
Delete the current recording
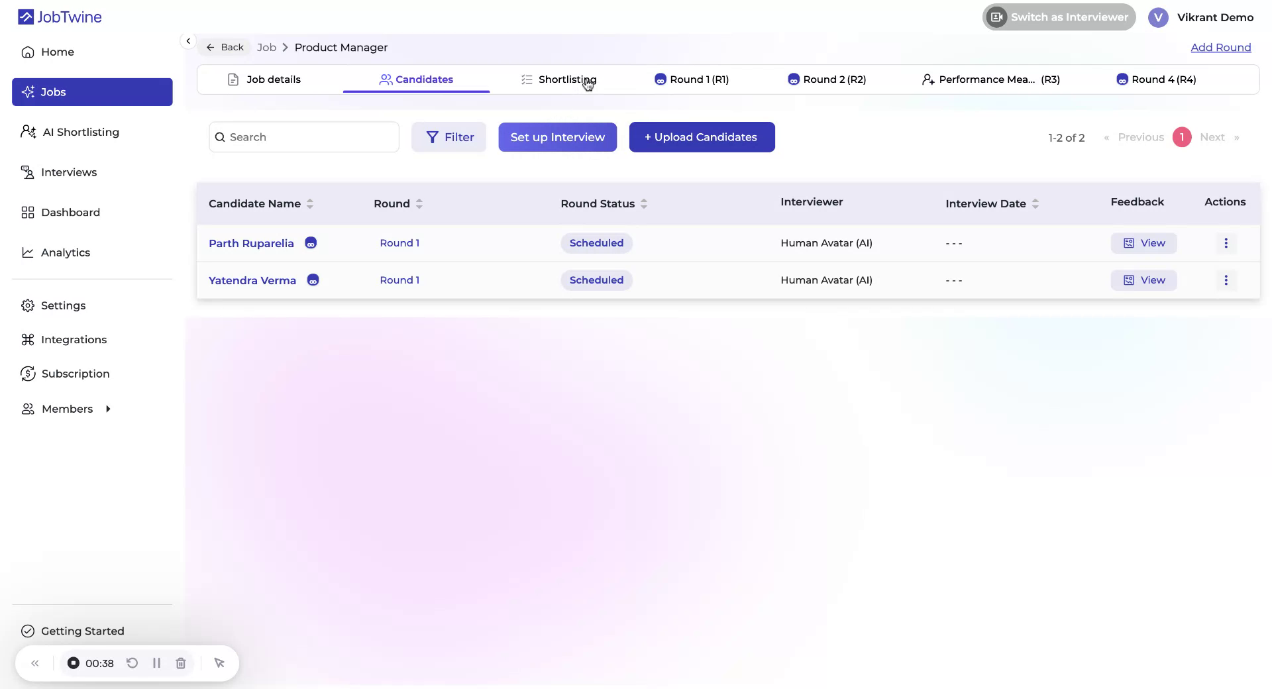[180, 662]
